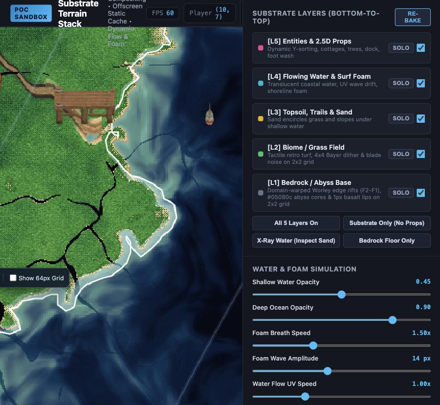
Task: Click the boat sprite on the water
Action: tap(209, 114)
